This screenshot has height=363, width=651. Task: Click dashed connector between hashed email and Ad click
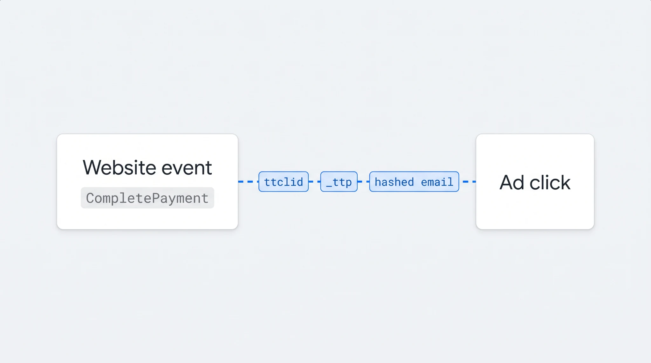(x=468, y=182)
